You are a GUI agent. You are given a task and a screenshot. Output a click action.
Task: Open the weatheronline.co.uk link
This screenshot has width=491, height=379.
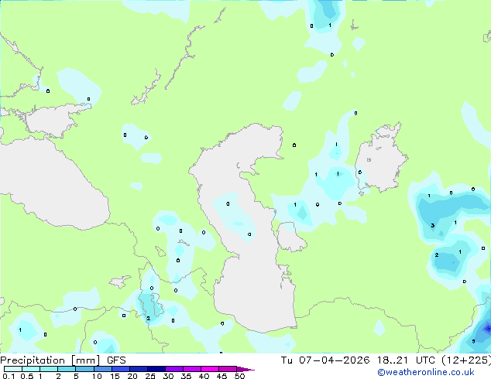pyautogui.click(x=426, y=372)
